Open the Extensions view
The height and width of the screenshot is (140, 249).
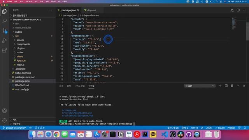coord(4,50)
